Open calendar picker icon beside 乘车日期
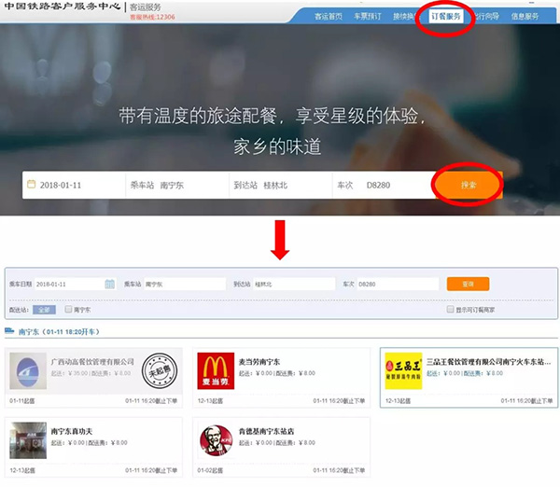 109,284
